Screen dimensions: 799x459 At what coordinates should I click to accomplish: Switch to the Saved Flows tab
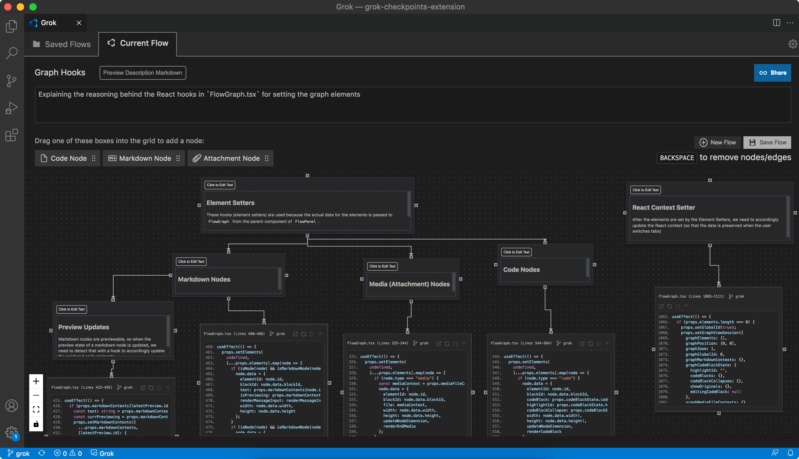(62, 44)
